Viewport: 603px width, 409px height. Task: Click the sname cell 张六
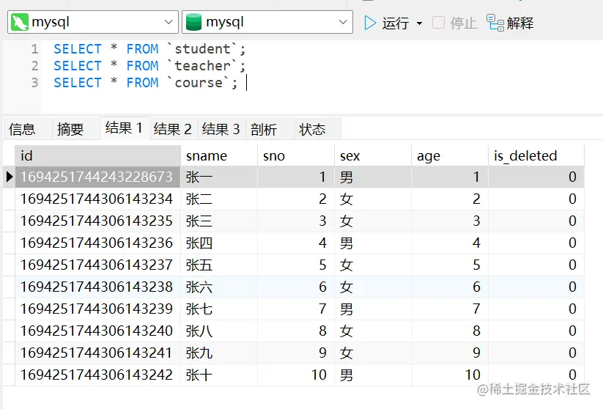click(219, 287)
